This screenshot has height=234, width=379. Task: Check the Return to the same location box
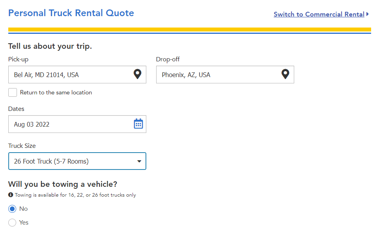[13, 92]
